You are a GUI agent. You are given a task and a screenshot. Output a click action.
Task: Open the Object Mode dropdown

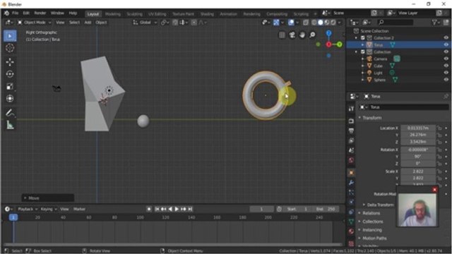tap(34, 22)
